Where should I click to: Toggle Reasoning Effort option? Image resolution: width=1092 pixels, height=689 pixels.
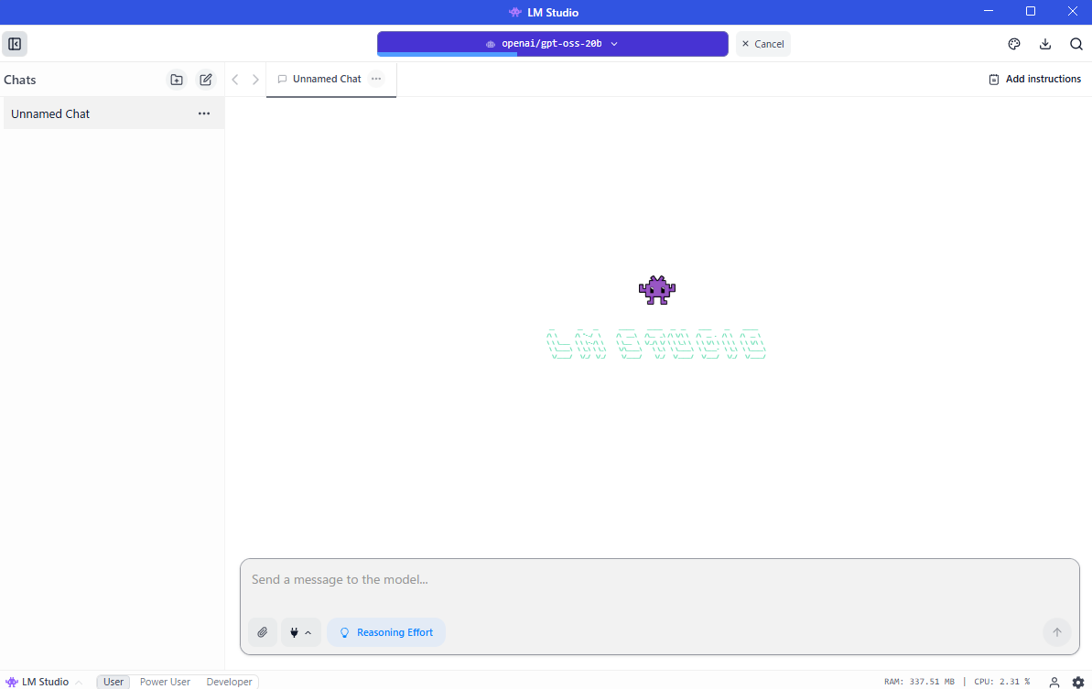point(386,632)
